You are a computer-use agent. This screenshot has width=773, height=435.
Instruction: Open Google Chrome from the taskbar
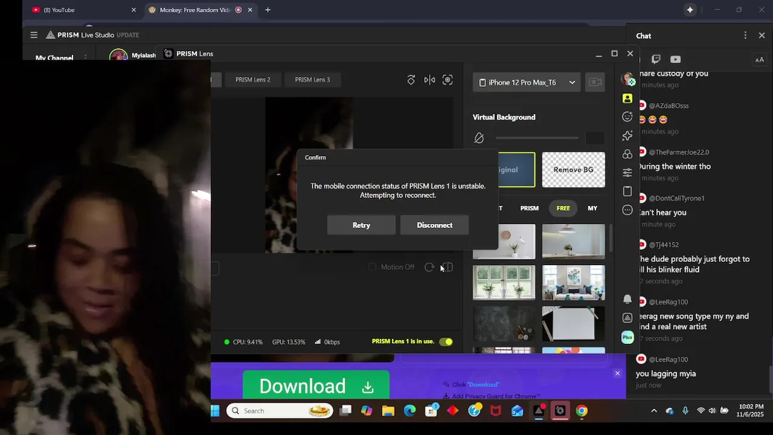pyautogui.click(x=582, y=411)
